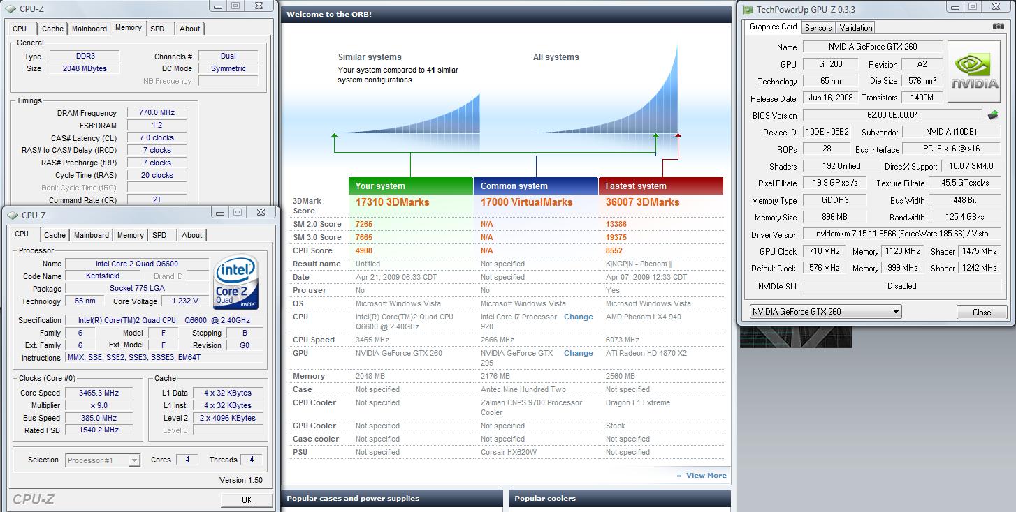The height and width of the screenshot is (512, 1016).
Task: Click Common system column header
Action: [x=536, y=186]
